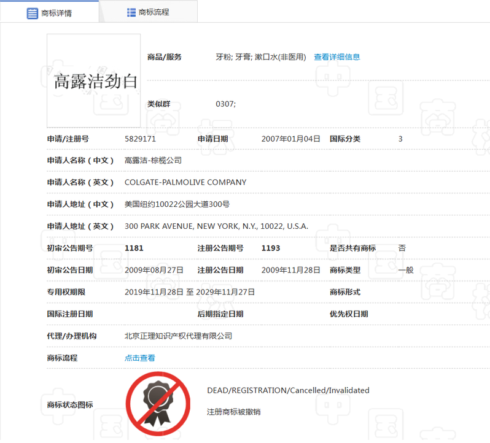490x443 pixels.
Task: Click Chinese applicant name 高露洁-棕榄公司
Action: (x=153, y=161)
